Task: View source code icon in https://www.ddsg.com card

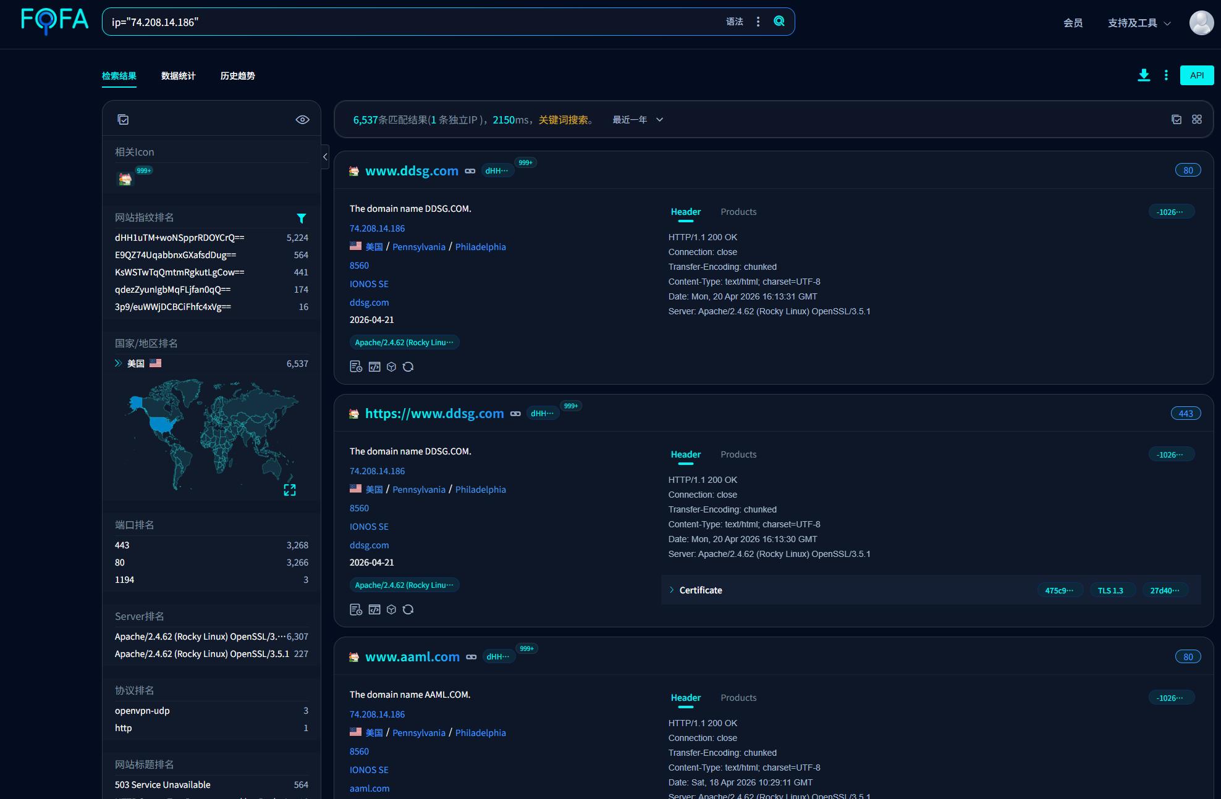Action: [374, 609]
